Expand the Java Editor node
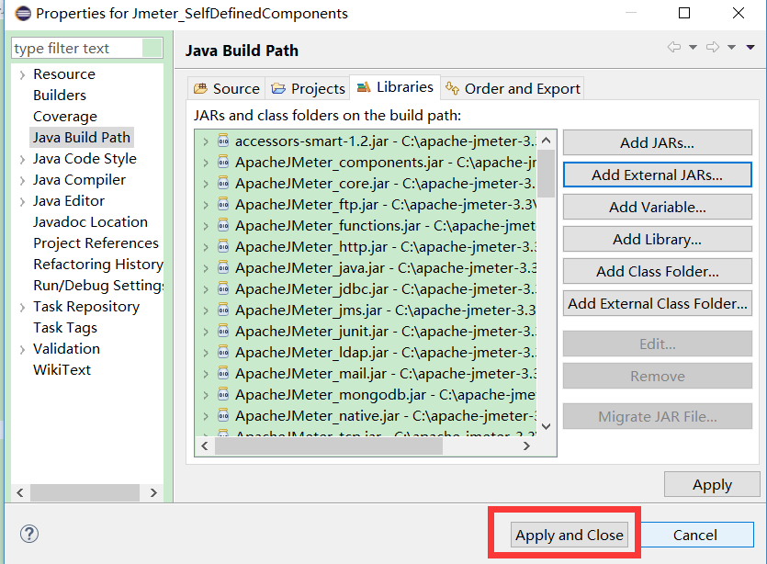The height and width of the screenshot is (564, 767). click(22, 201)
